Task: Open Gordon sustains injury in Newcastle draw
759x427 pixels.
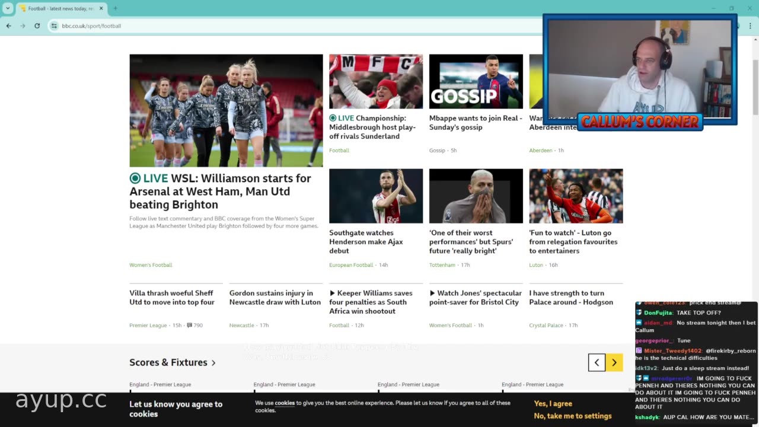Action: 275,297
